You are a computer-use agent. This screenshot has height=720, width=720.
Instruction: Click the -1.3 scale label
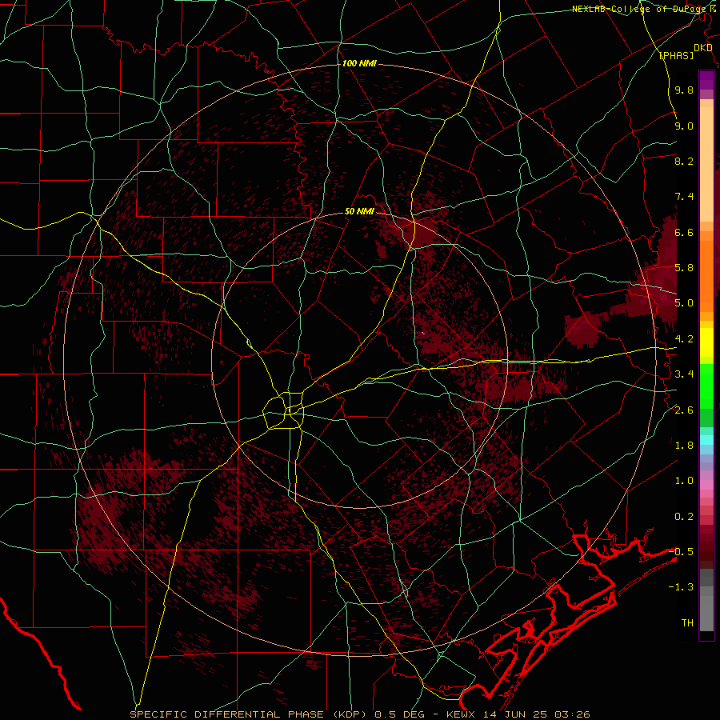(x=681, y=587)
